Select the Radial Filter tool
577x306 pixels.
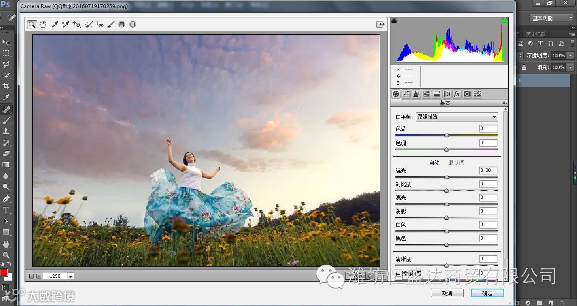click(x=133, y=25)
